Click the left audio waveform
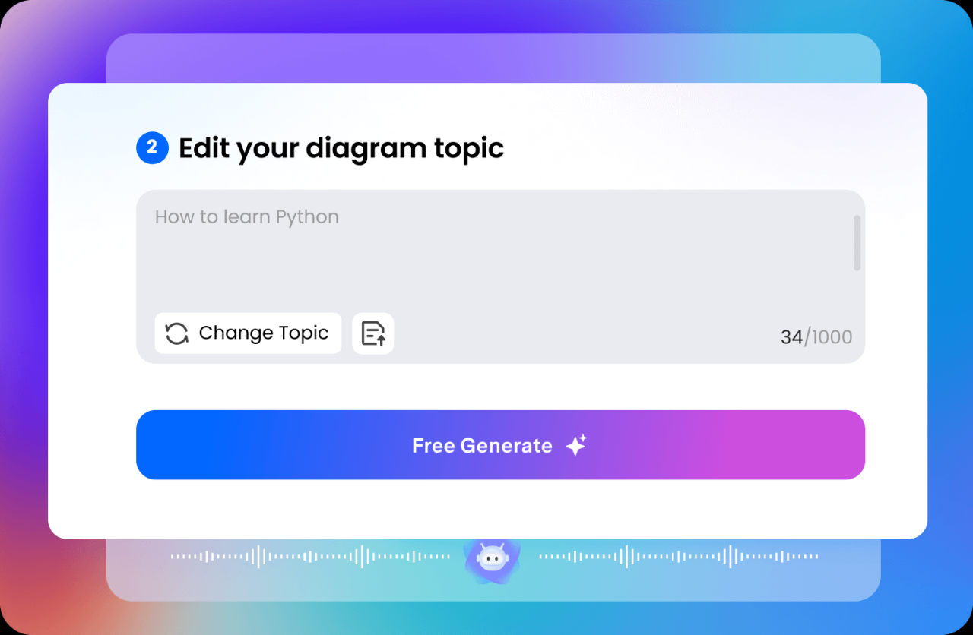 (310, 557)
